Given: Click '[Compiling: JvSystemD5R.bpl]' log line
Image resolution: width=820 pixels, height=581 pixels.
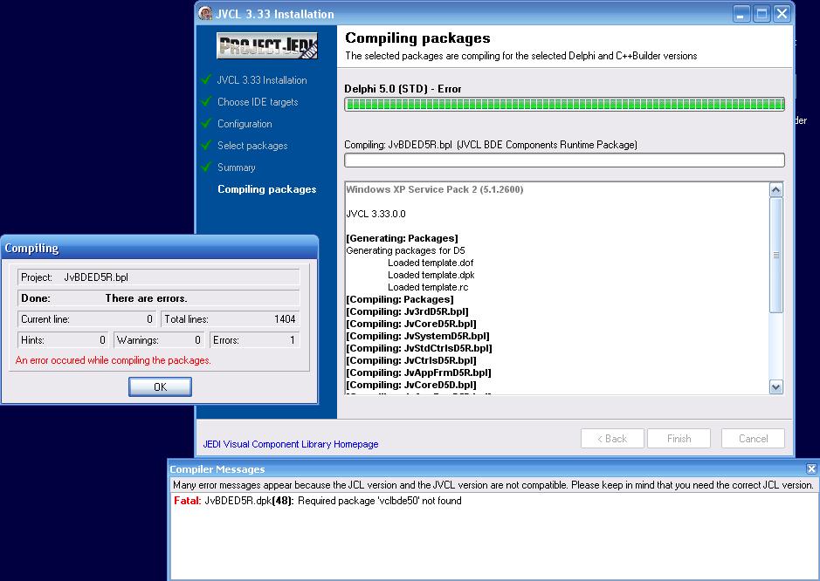Looking at the screenshot, I should click(x=417, y=336).
